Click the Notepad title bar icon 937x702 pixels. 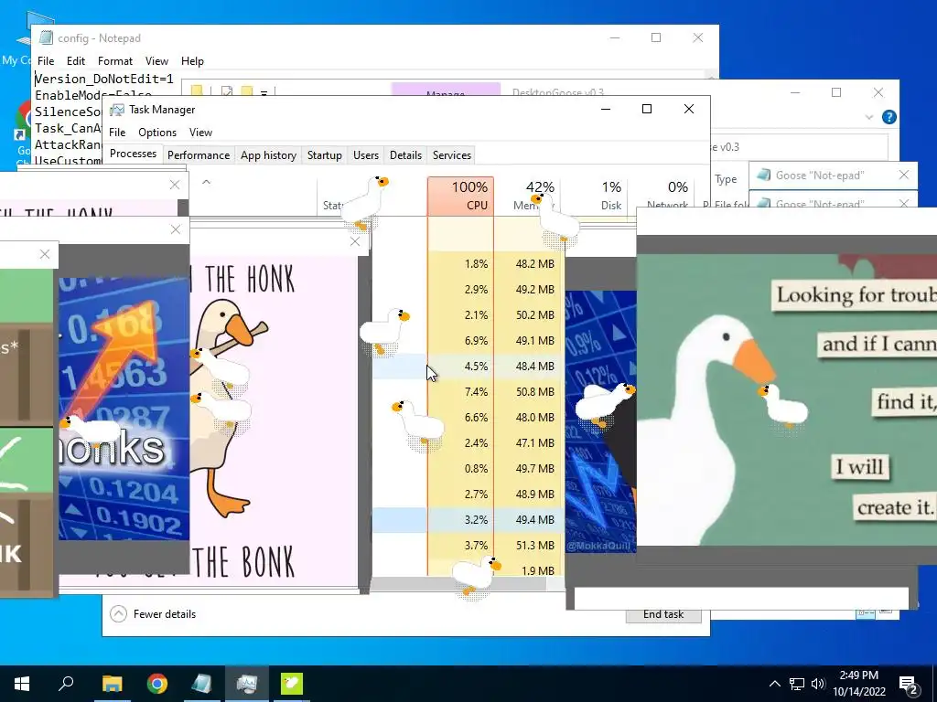(46, 37)
